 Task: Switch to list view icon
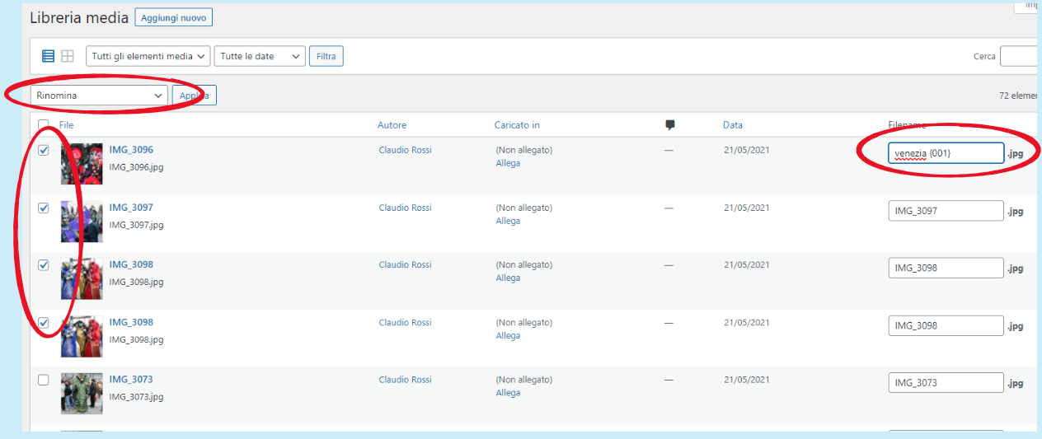coord(48,56)
